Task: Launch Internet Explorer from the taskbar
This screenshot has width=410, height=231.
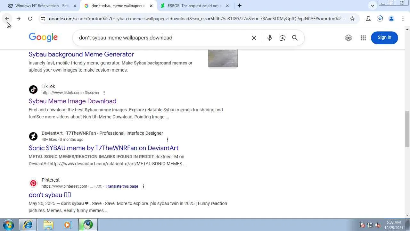Action: click(x=28, y=225)
